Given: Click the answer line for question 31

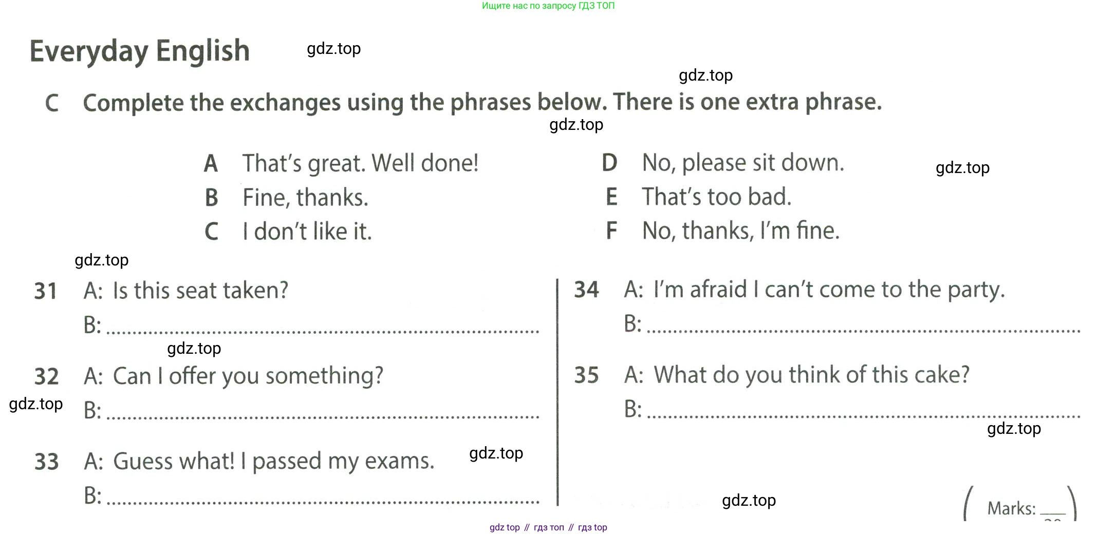Looking at the screenshot, I should pos(323,329).
